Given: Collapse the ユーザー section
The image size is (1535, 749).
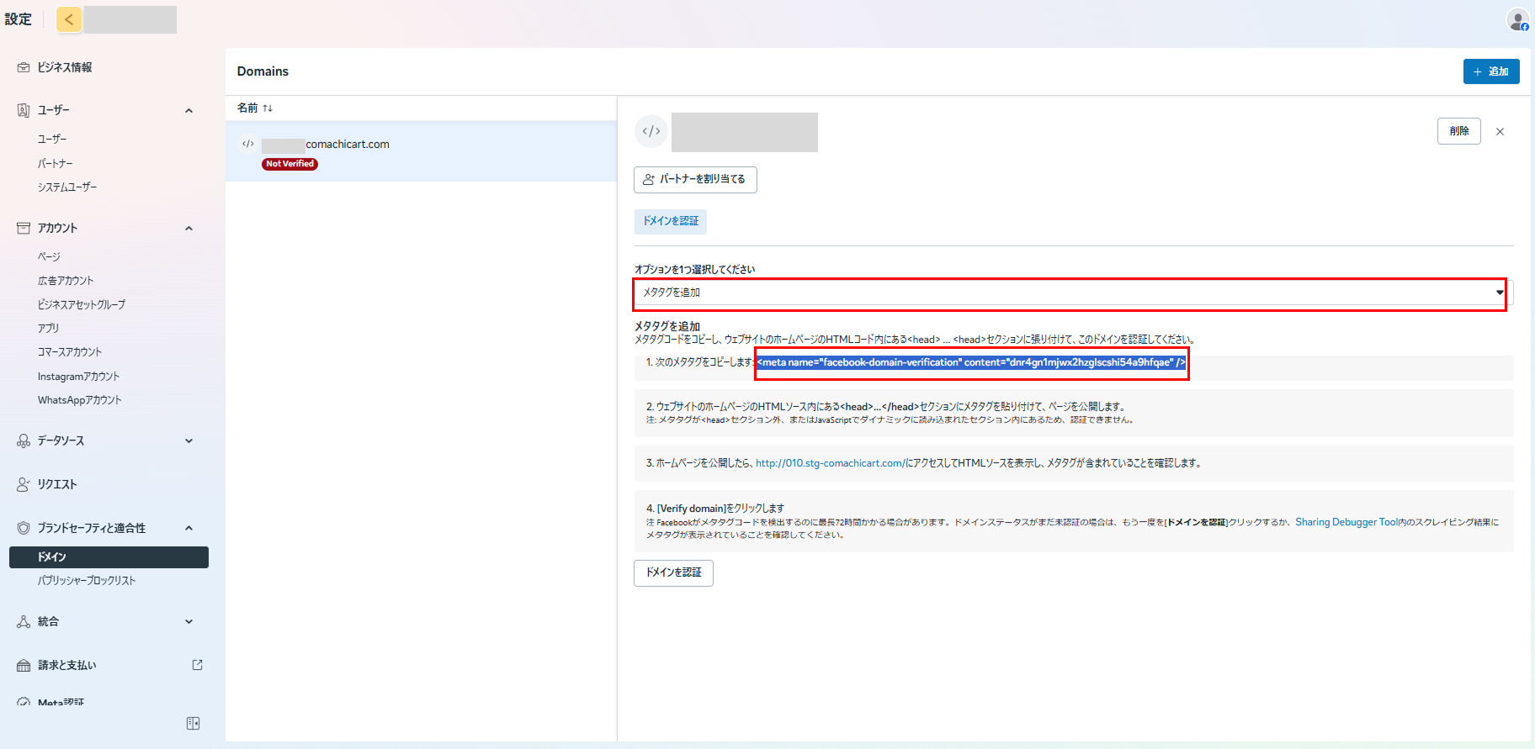Looking at the screenshot, I should (x=189, y=110).
